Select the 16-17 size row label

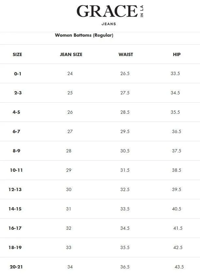coord(15,228)
